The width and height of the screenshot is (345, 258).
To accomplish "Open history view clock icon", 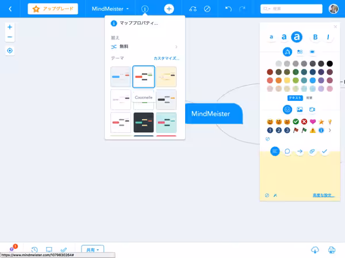I will click(x=34, y=249).
